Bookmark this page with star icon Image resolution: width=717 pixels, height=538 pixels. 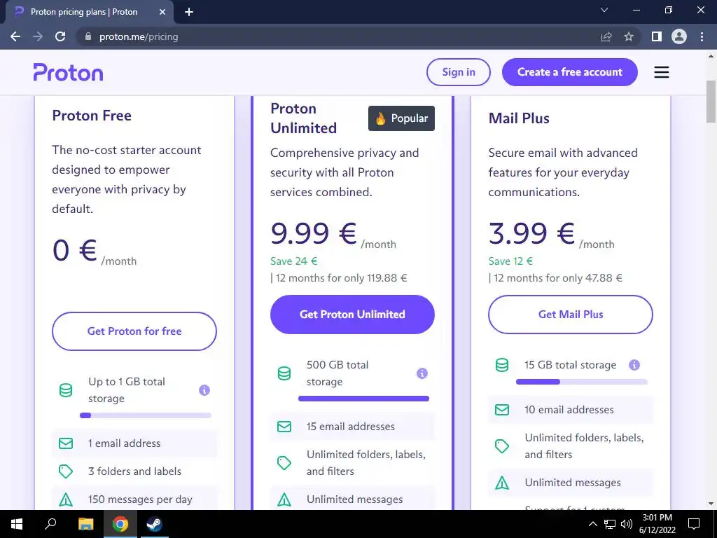(629, 36)
